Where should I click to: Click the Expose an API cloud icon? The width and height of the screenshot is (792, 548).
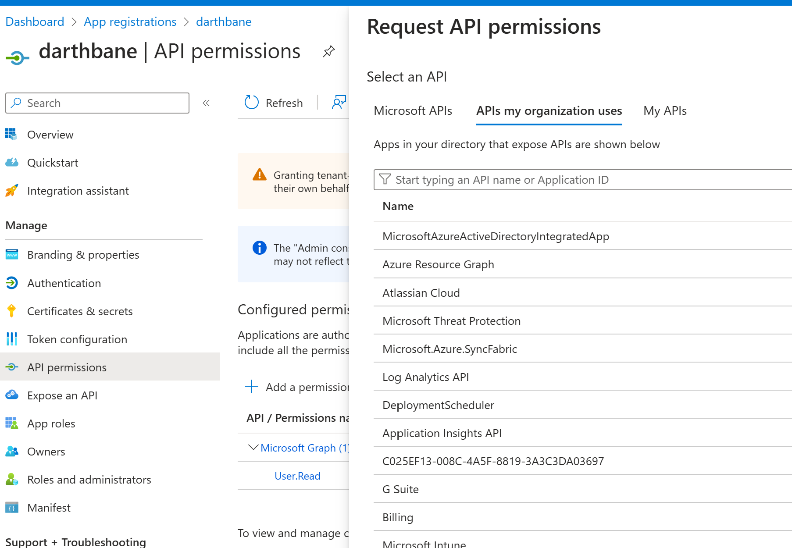pos(12,395)
